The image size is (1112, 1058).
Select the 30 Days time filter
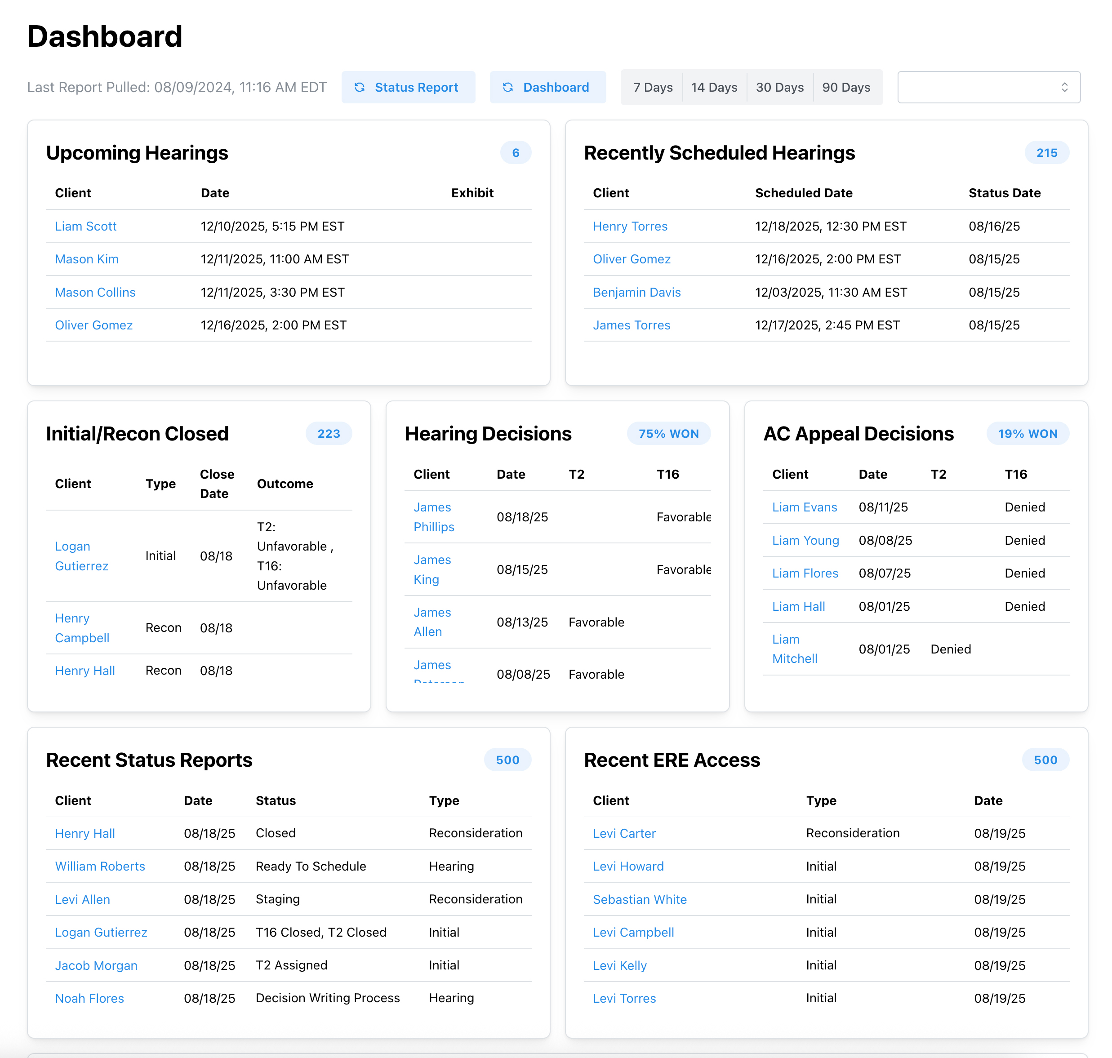click(x=780, y=87)
